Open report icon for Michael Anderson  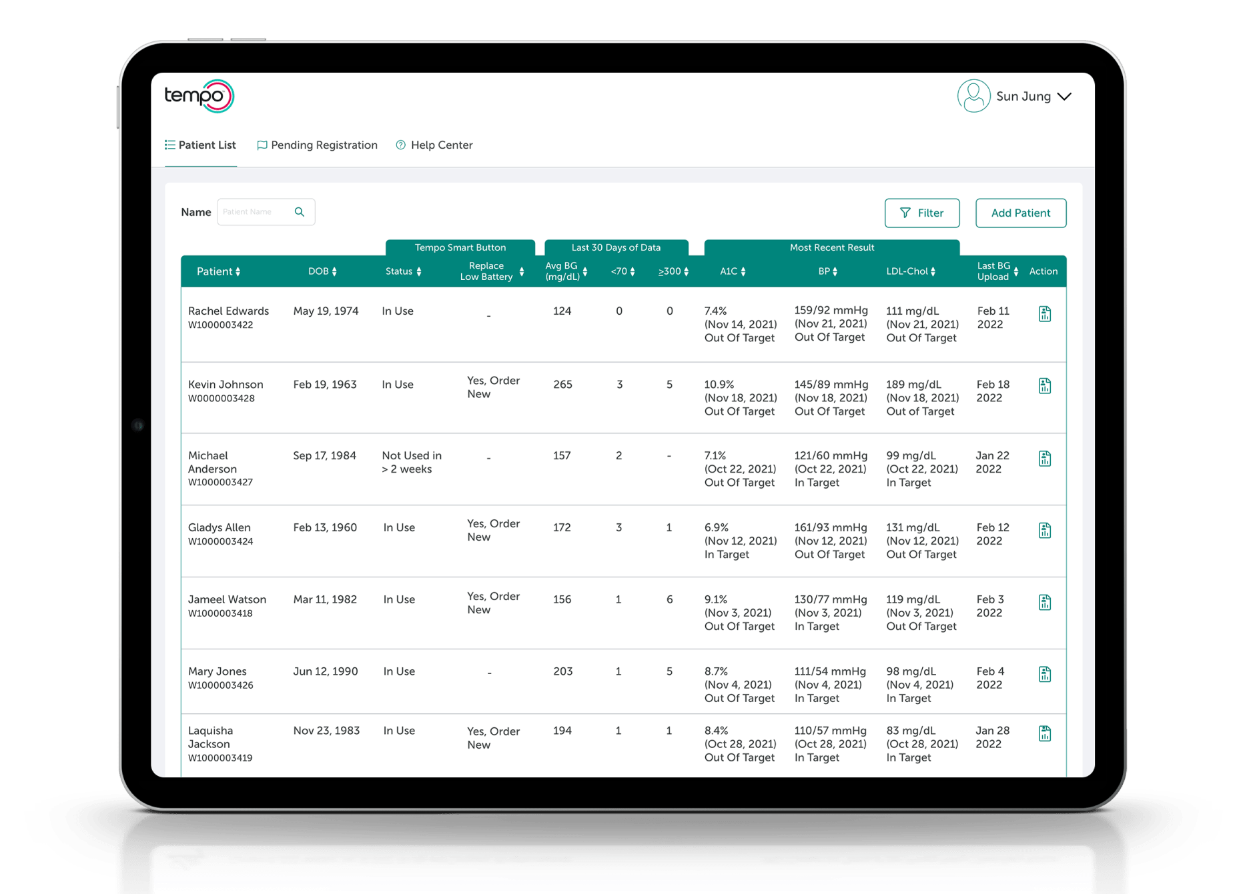(1044, 459)
